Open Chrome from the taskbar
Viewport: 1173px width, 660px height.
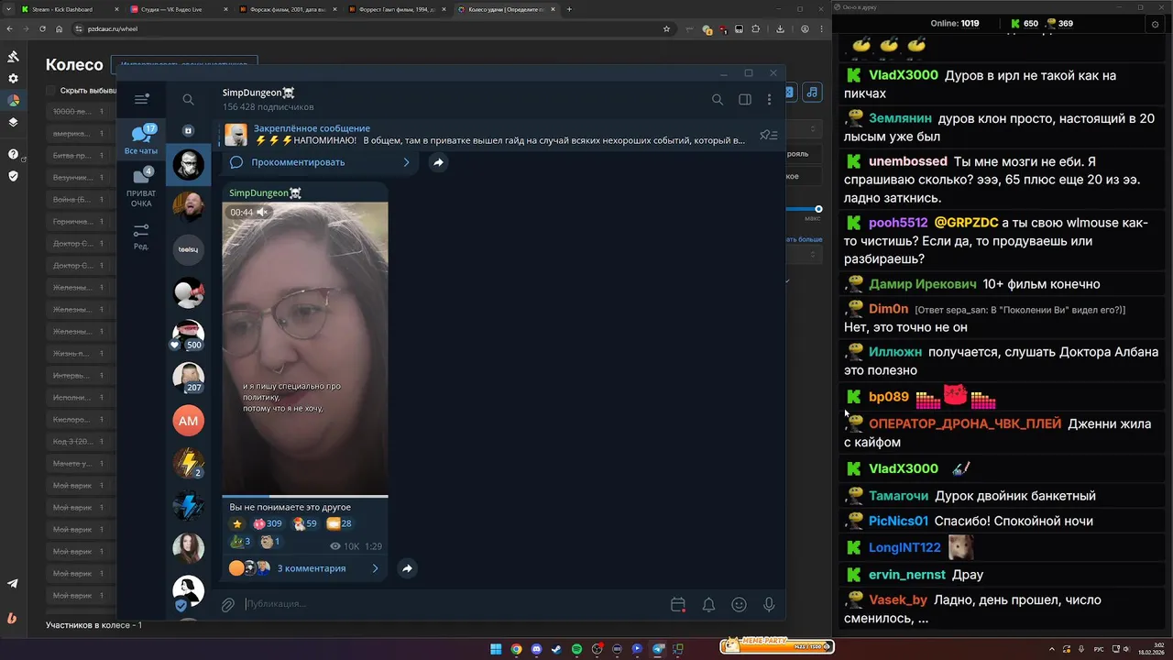pos(516,649)
